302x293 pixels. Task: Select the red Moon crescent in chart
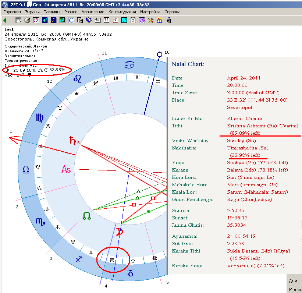[x=120, y=232]
